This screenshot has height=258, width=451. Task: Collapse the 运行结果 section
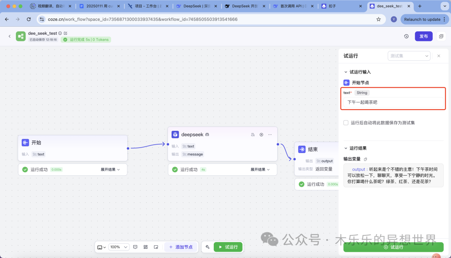(x=346, y=148)
